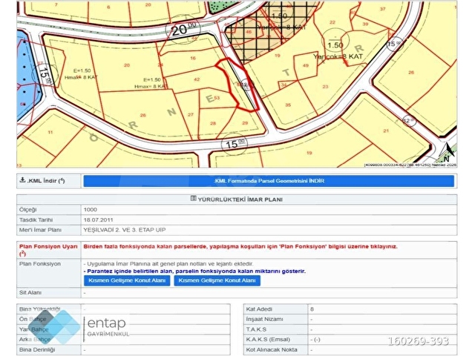475x356 pixels.
Task: Click the .KML İndir label
Action: (x=46, y=181)
